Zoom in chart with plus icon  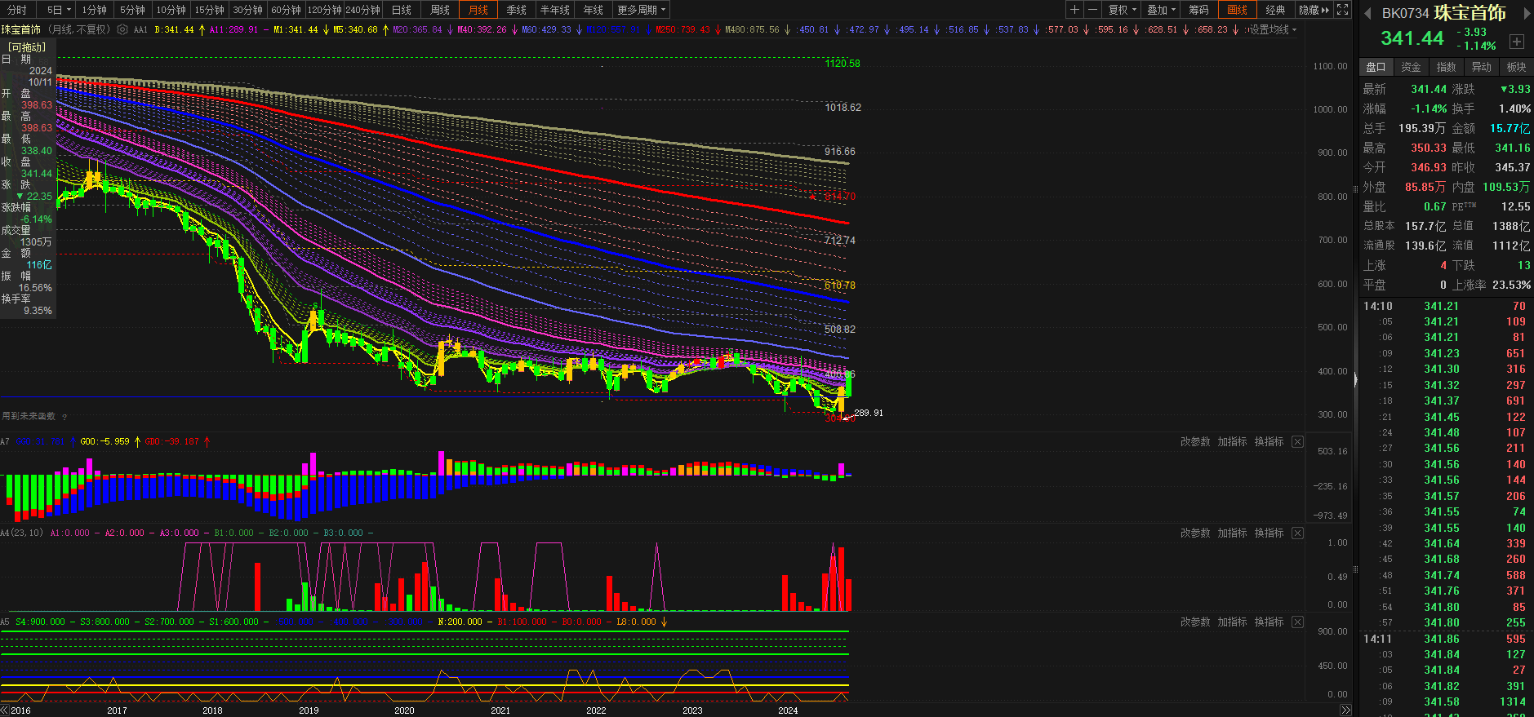point(1074,10)
